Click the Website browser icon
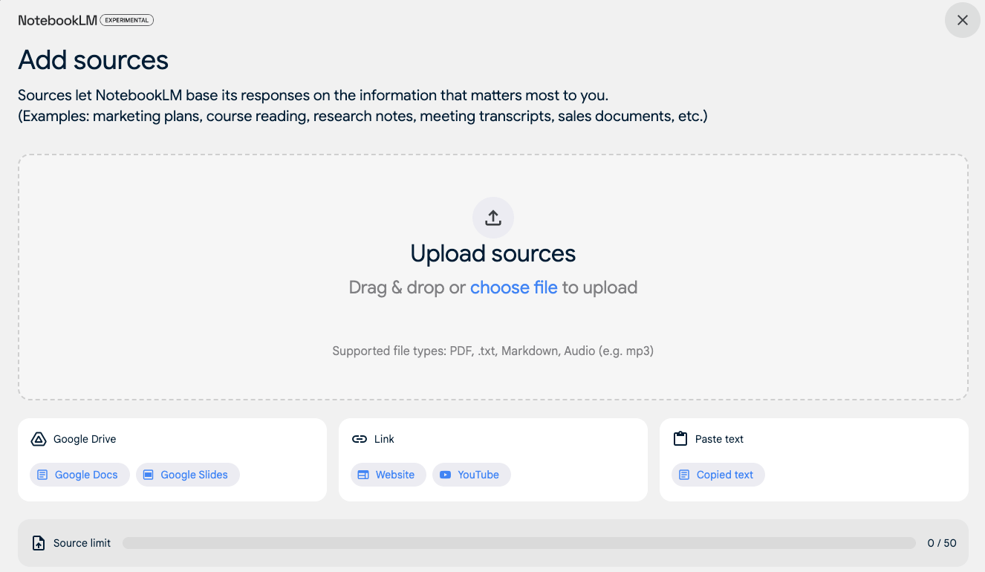985x572 pixels. coord(363,475)
